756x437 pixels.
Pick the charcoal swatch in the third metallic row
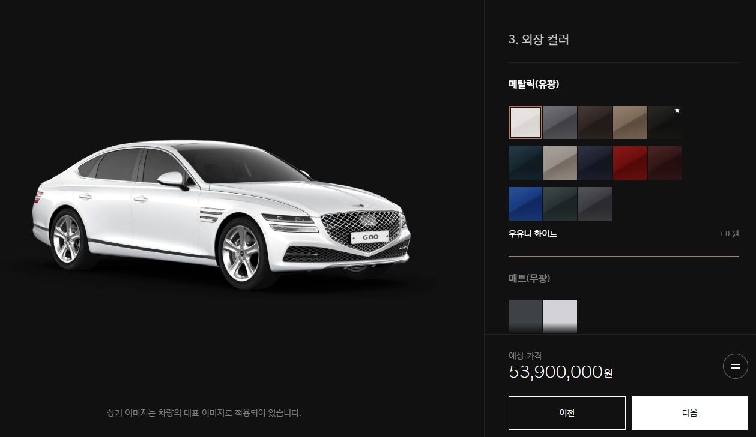coord(595,204)
